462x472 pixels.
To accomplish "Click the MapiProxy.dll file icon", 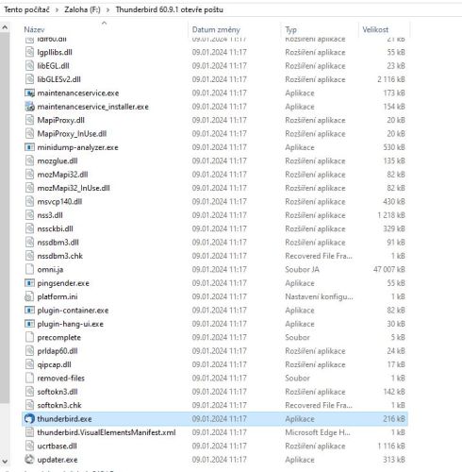I will 29,120.
